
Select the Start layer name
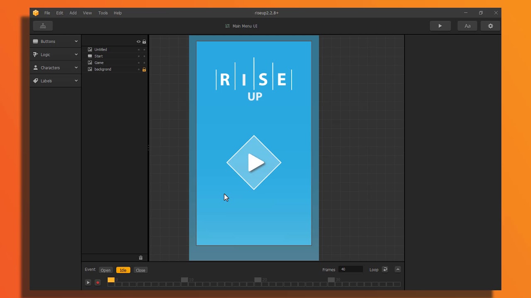(99, 56)
